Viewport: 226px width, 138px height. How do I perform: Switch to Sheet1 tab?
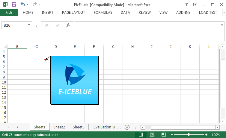click(x=40, y=127)
